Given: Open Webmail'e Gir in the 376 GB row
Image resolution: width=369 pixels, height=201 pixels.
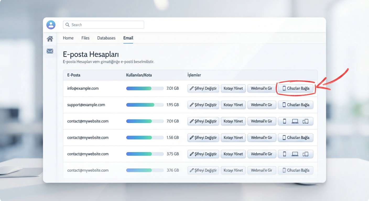Looking at the screenshot, I should pos(262,170).
